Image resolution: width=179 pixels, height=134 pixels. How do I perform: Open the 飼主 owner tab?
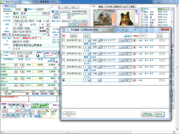101,7
